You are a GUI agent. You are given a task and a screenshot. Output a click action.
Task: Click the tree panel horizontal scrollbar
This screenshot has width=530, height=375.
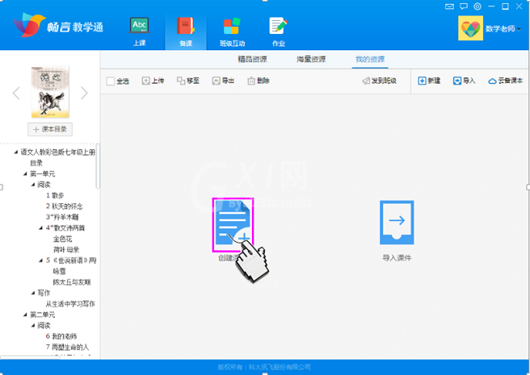[30, 357]
